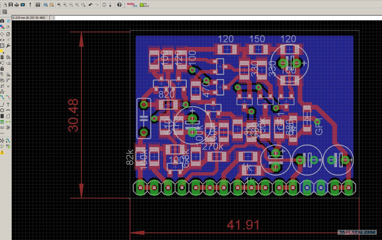Undo the last action

pos(91,5)
